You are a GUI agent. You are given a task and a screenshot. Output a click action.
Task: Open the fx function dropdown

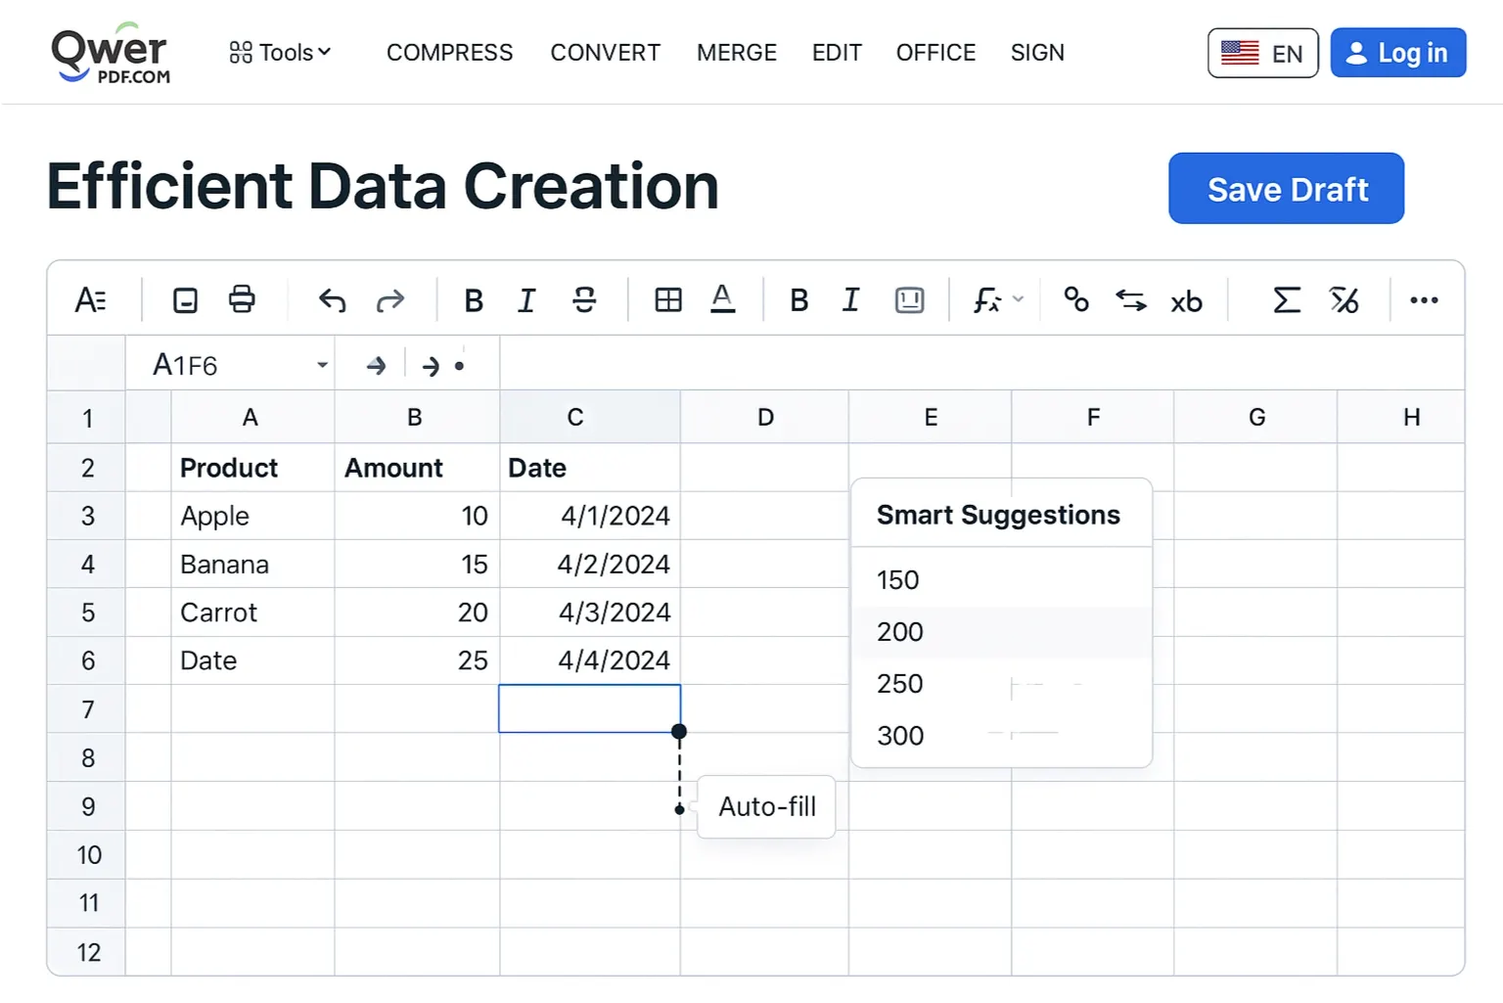pyautogui.click(x=998, y=299)
